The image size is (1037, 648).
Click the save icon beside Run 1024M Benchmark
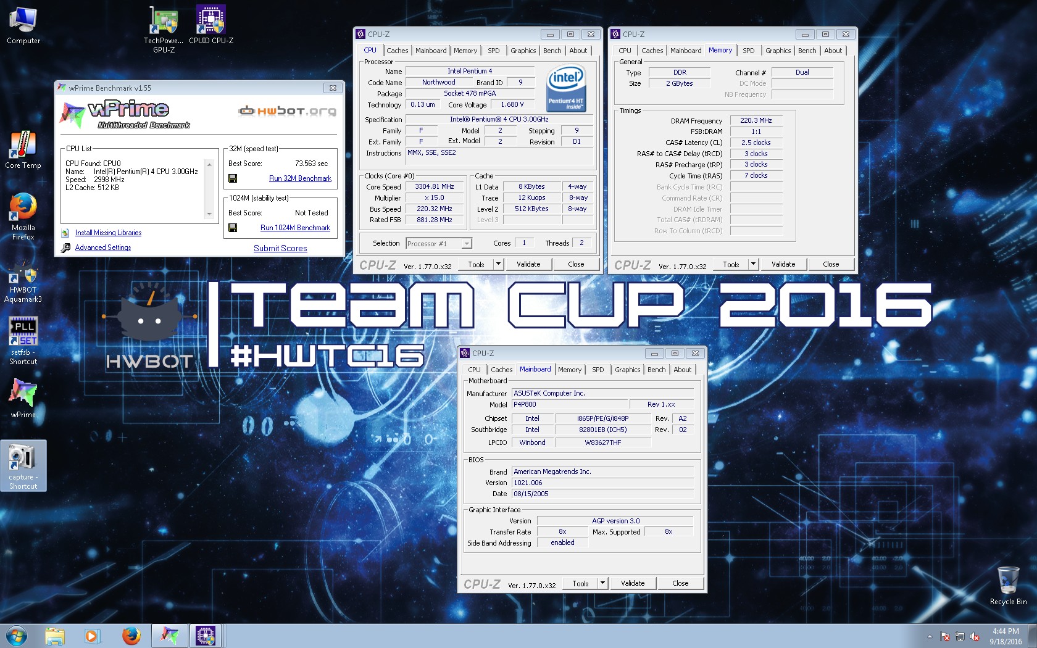233,228
